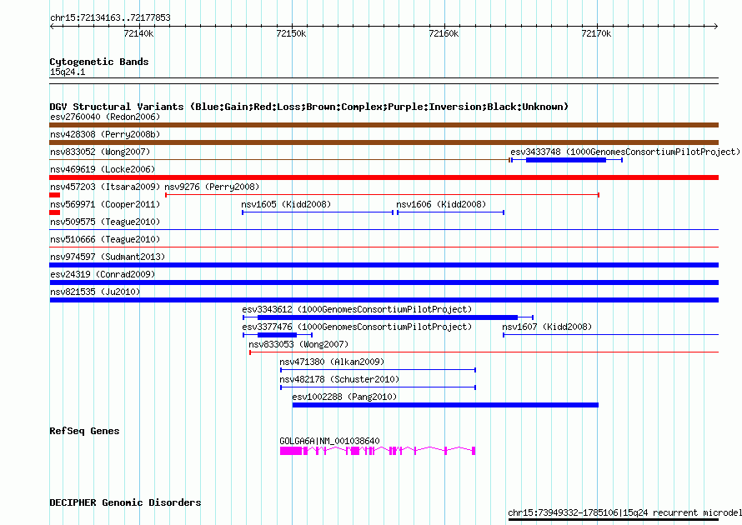Viewport: 742px width, 525px height.
Task: Click the 72150k ruler tick label
Action: (291, 33)
